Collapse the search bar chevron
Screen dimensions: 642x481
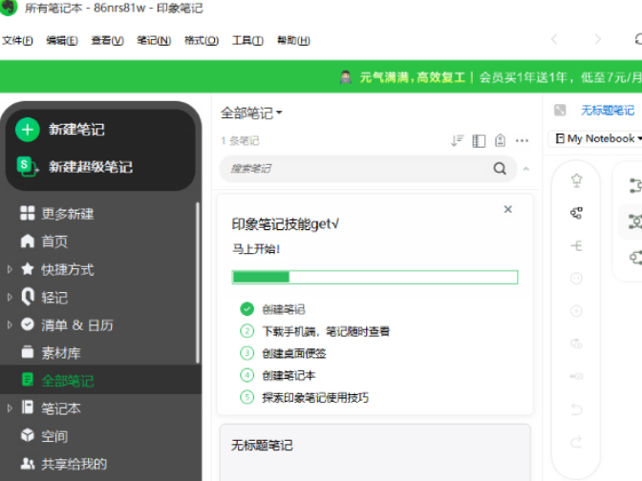tap(526, 169)
